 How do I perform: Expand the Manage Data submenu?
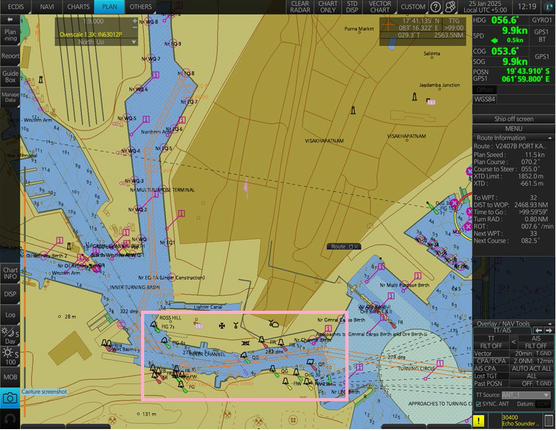click(10, 97)
